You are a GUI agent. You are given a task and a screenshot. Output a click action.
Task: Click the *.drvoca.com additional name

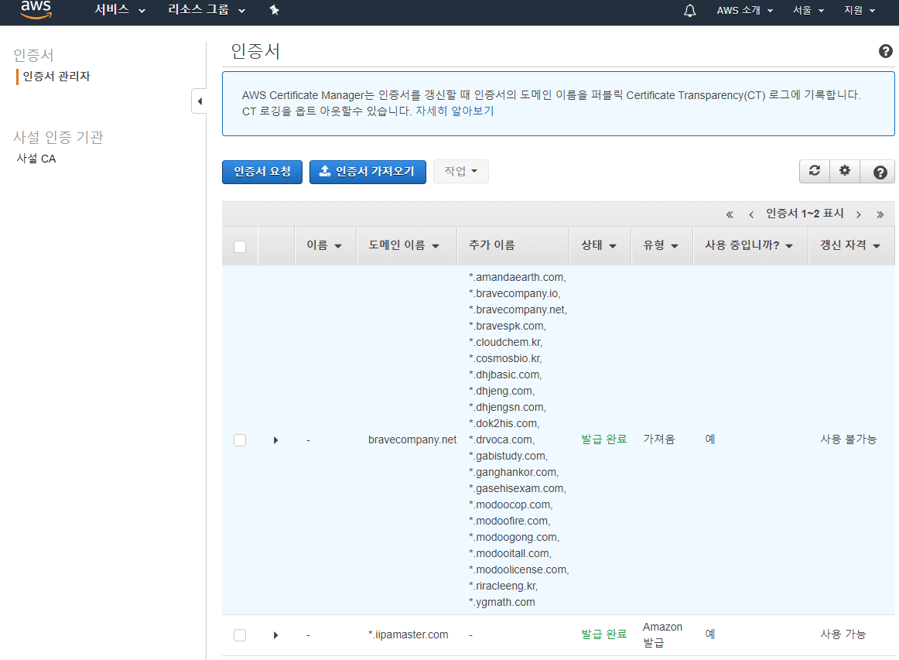coord(501,439)
